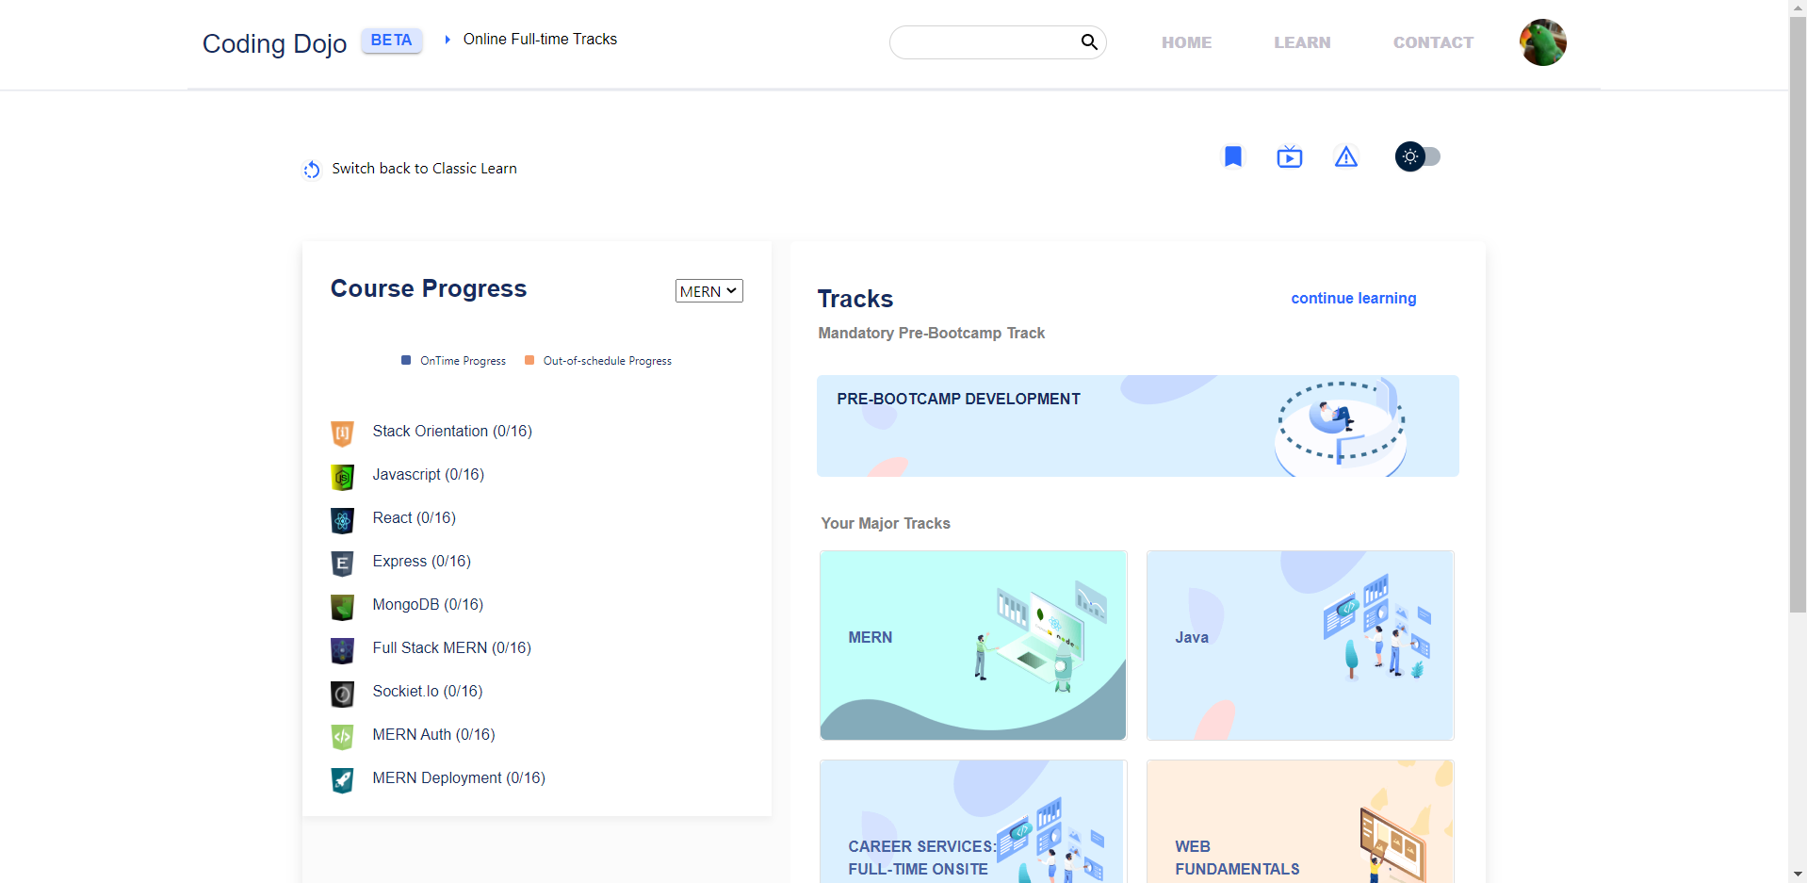
Task: Click the continue learning link
Action: [1353, 298]
